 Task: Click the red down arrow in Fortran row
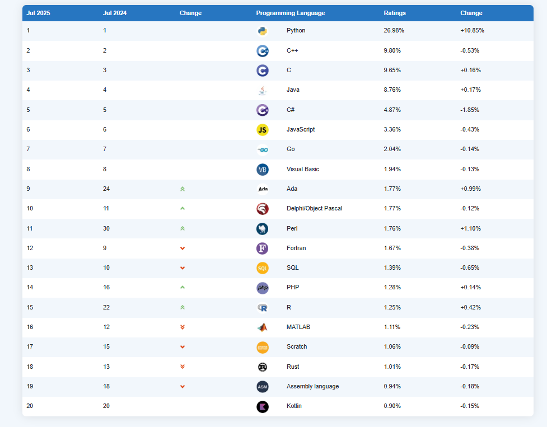183,248
